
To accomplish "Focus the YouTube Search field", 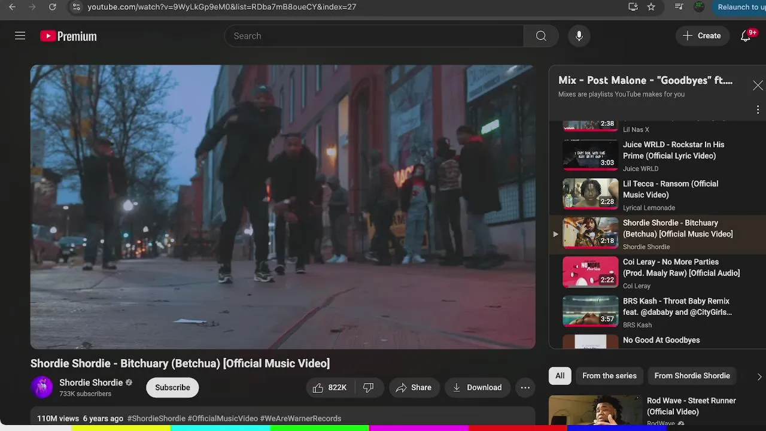I will [374, 36].
